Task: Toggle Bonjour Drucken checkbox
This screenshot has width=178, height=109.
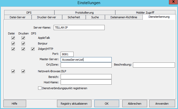Action: [x=23, y=43]
